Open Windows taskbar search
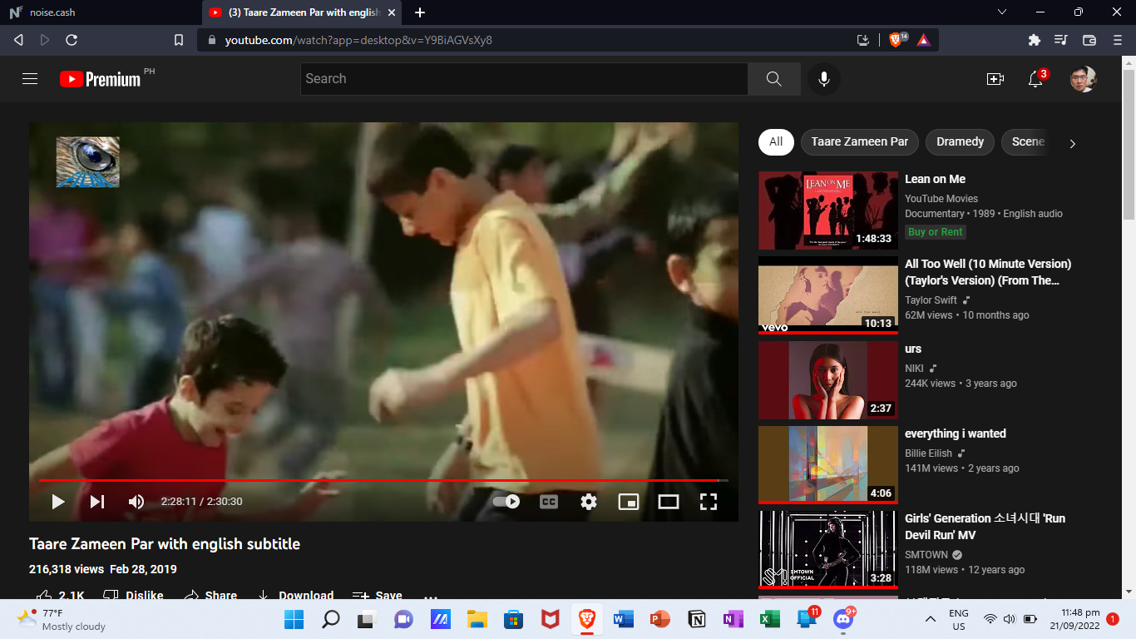 (331, 619)
